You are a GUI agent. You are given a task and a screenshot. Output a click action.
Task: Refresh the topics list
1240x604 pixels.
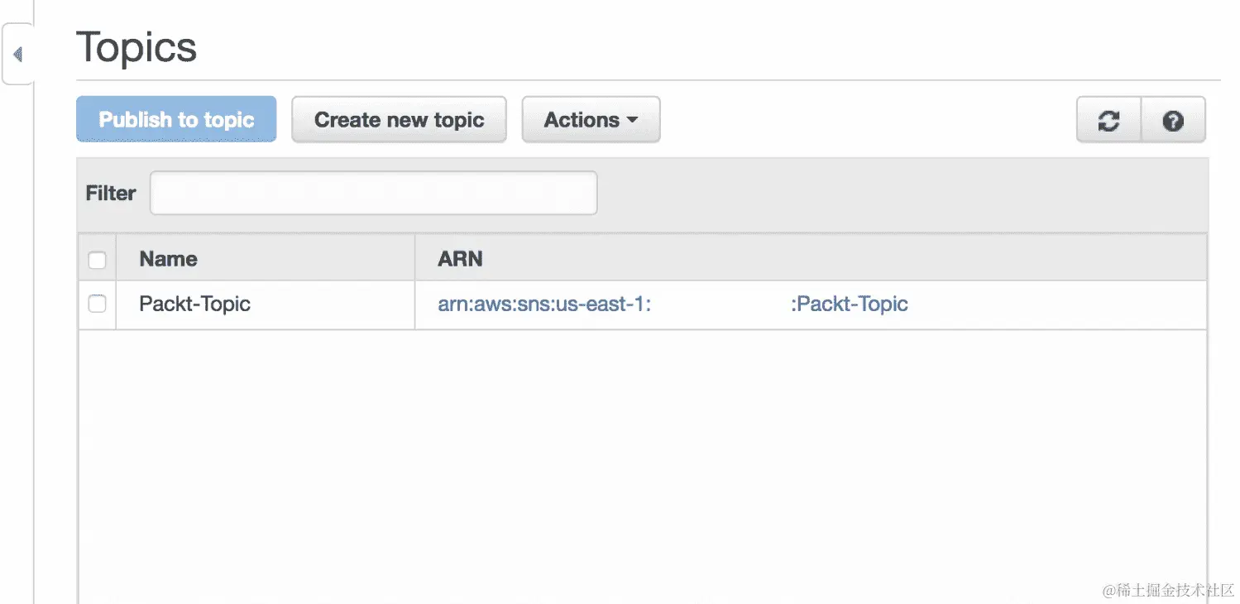tap(1108, 121)
